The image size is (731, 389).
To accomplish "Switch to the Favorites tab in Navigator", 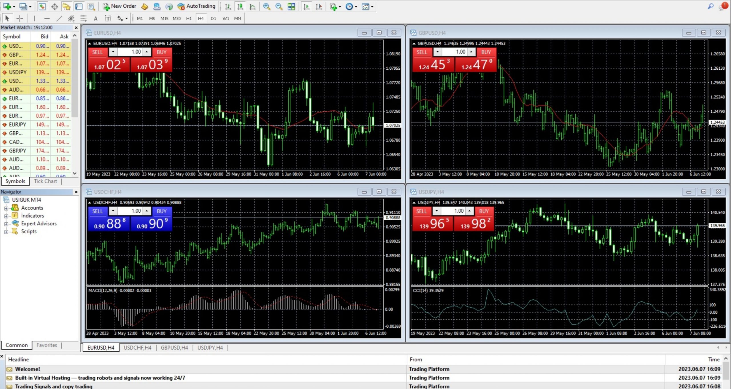I will tap(47, 345).
